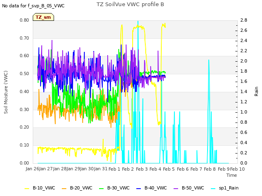Click the Jan 28 date tick label
This screenshot has height=196, width=262.
pos(60,169)
